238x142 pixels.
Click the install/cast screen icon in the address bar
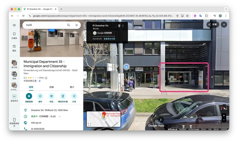(182, 16)
